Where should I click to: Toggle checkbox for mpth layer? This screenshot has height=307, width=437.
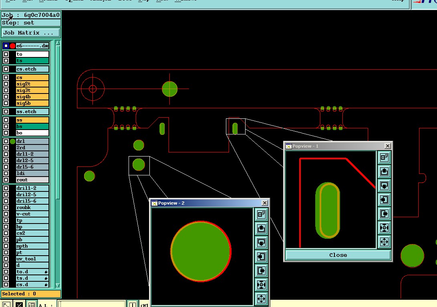6,246
